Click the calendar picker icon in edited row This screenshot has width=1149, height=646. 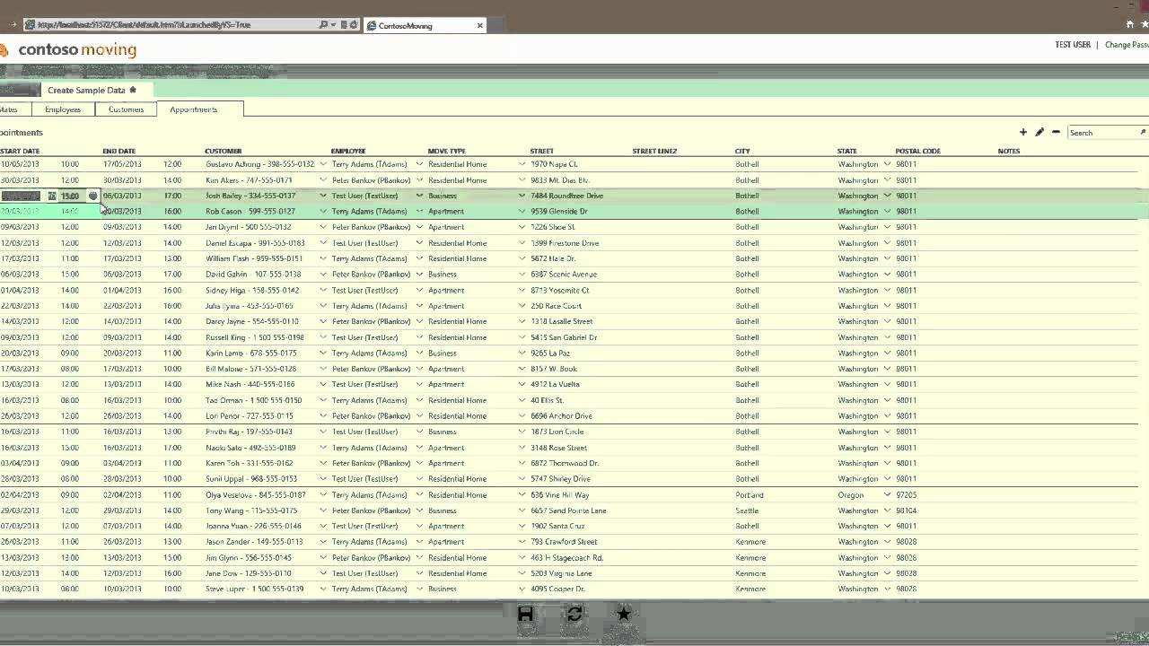pyautogui.click(x=52, y=196)
